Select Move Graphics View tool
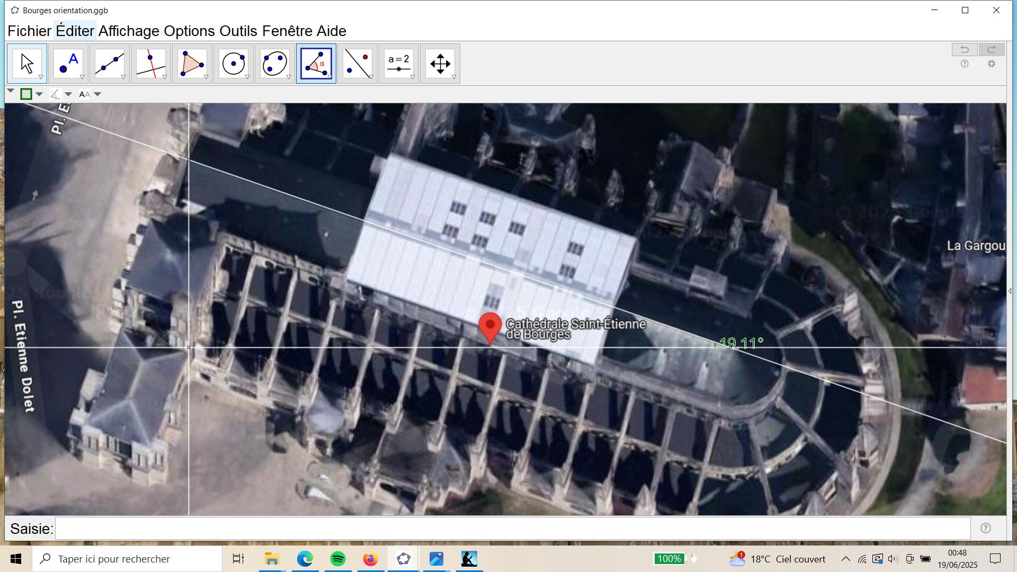The height and width of the screenshot is (572, 1017). (440, 64)
